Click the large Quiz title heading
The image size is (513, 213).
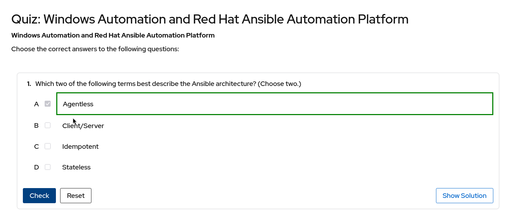coord(210,19)
